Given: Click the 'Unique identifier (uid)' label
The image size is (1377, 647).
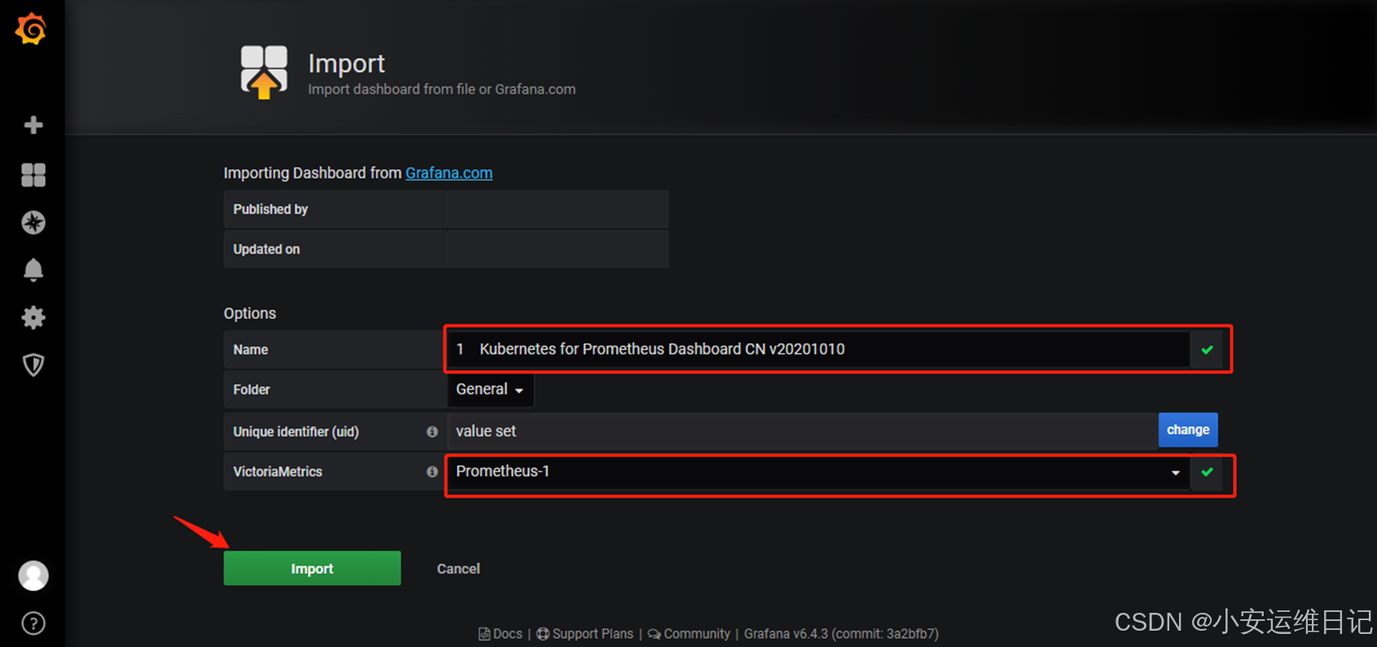Looking at the screenshot, I should [x=296, y=431].
